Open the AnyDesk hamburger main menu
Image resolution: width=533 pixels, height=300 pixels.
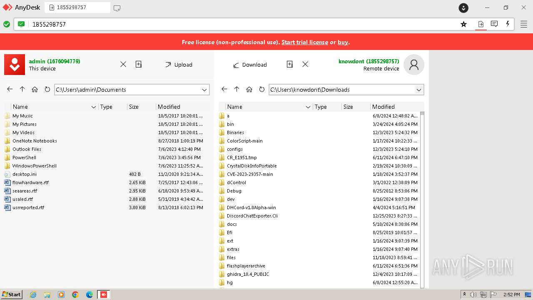point(524,24)
